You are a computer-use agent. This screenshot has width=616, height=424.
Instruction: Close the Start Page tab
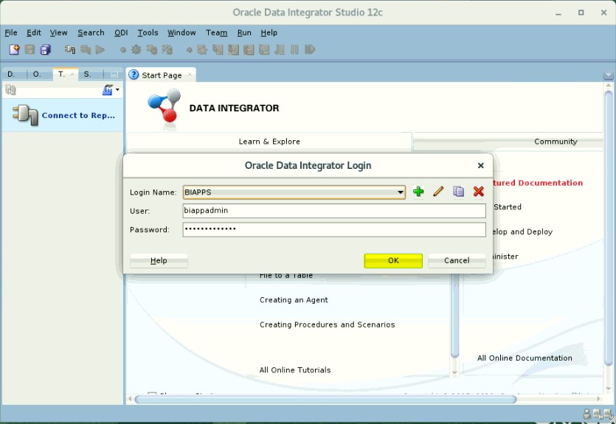click(190, 74)
